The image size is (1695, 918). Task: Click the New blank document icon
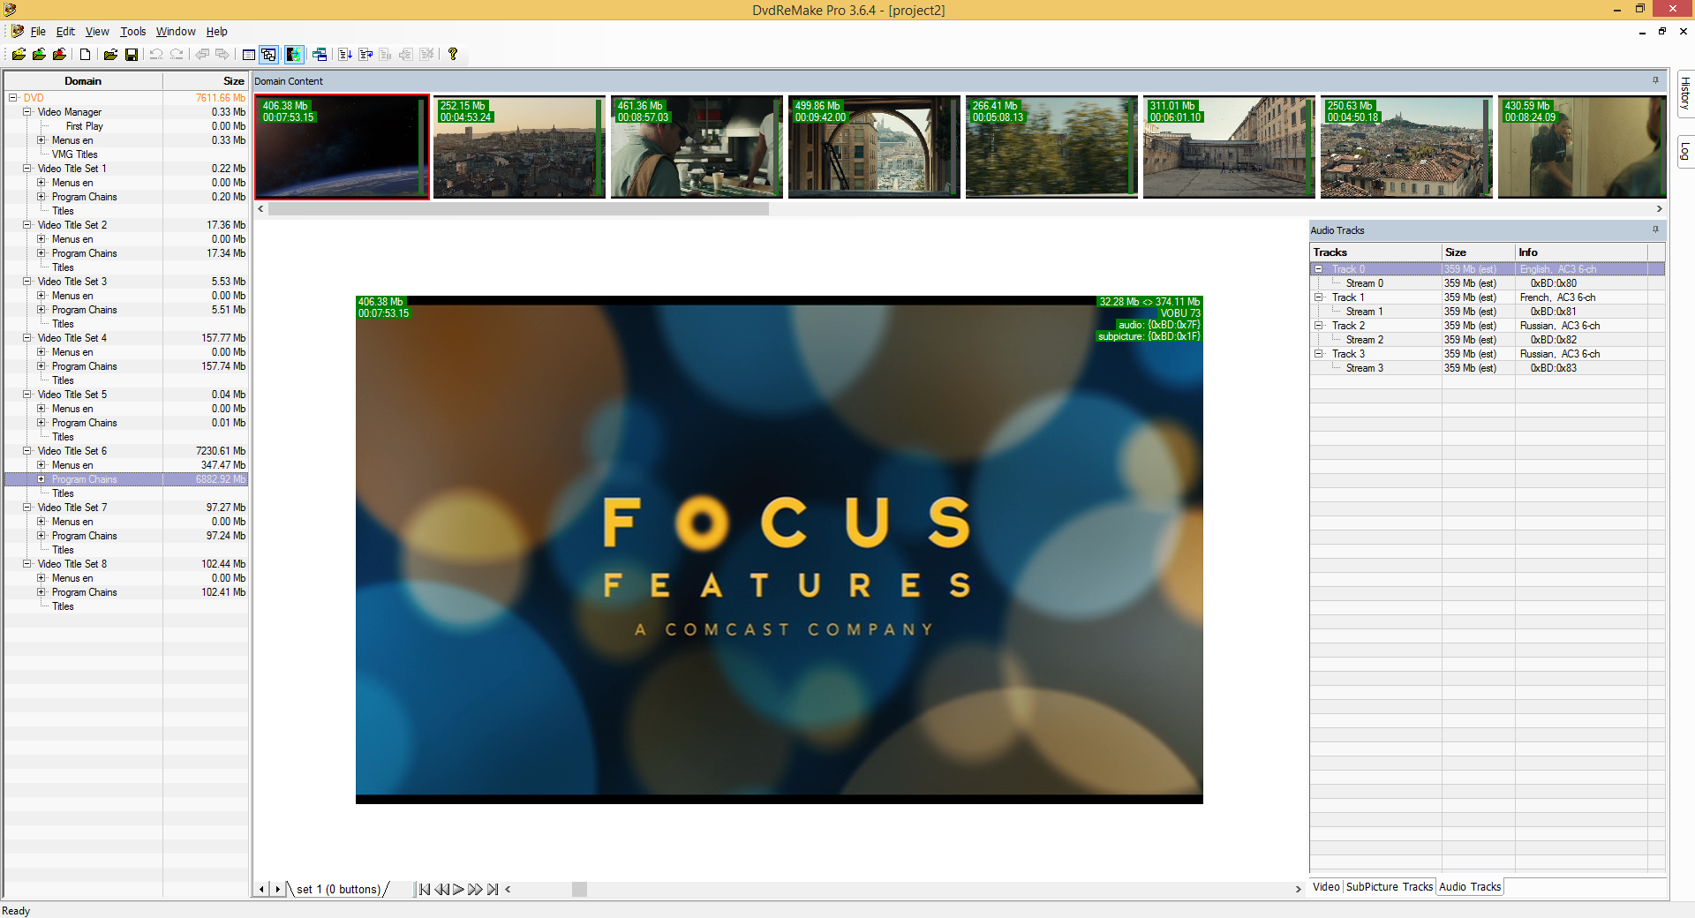coord(85,55)
